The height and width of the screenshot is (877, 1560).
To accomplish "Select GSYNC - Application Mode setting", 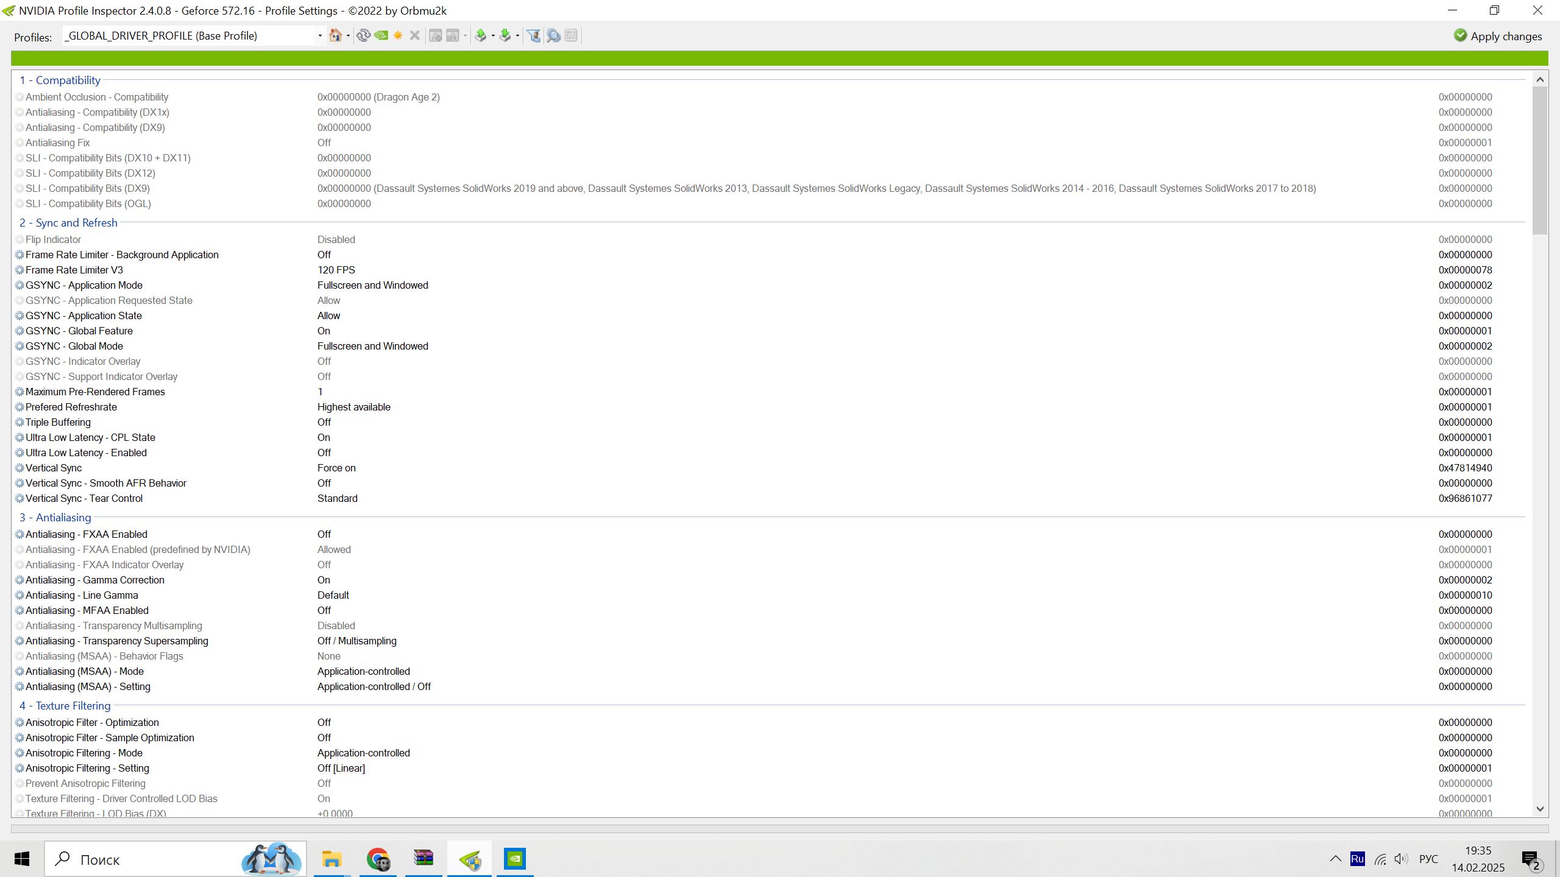I will 770,285.
